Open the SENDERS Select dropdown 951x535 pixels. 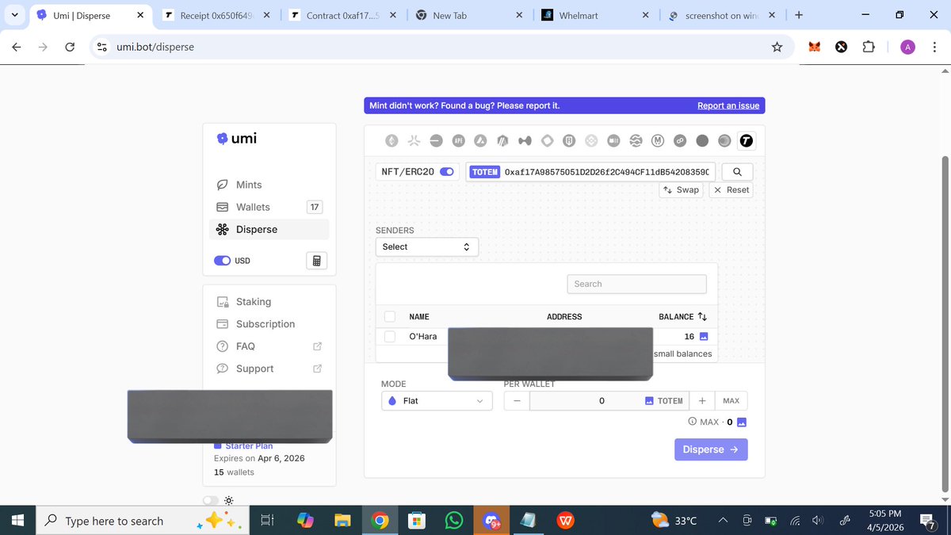426,246
